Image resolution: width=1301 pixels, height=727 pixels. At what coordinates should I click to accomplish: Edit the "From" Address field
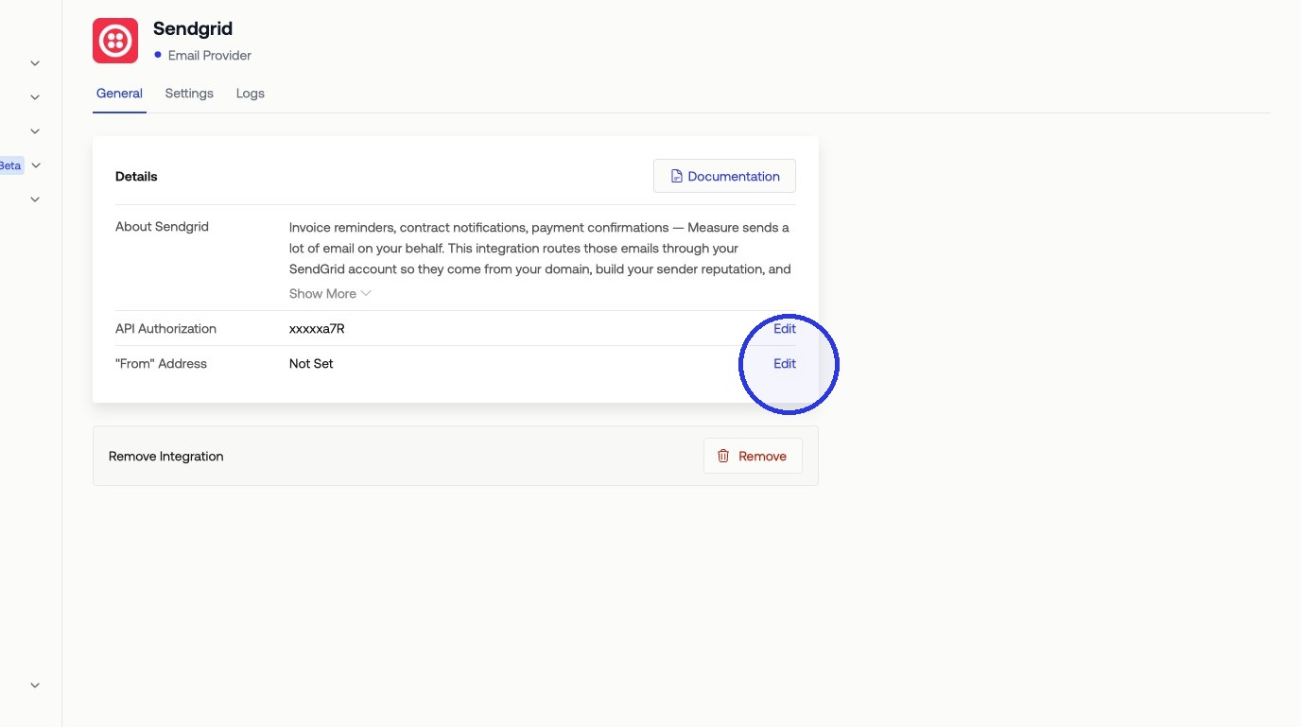point(785,363)
